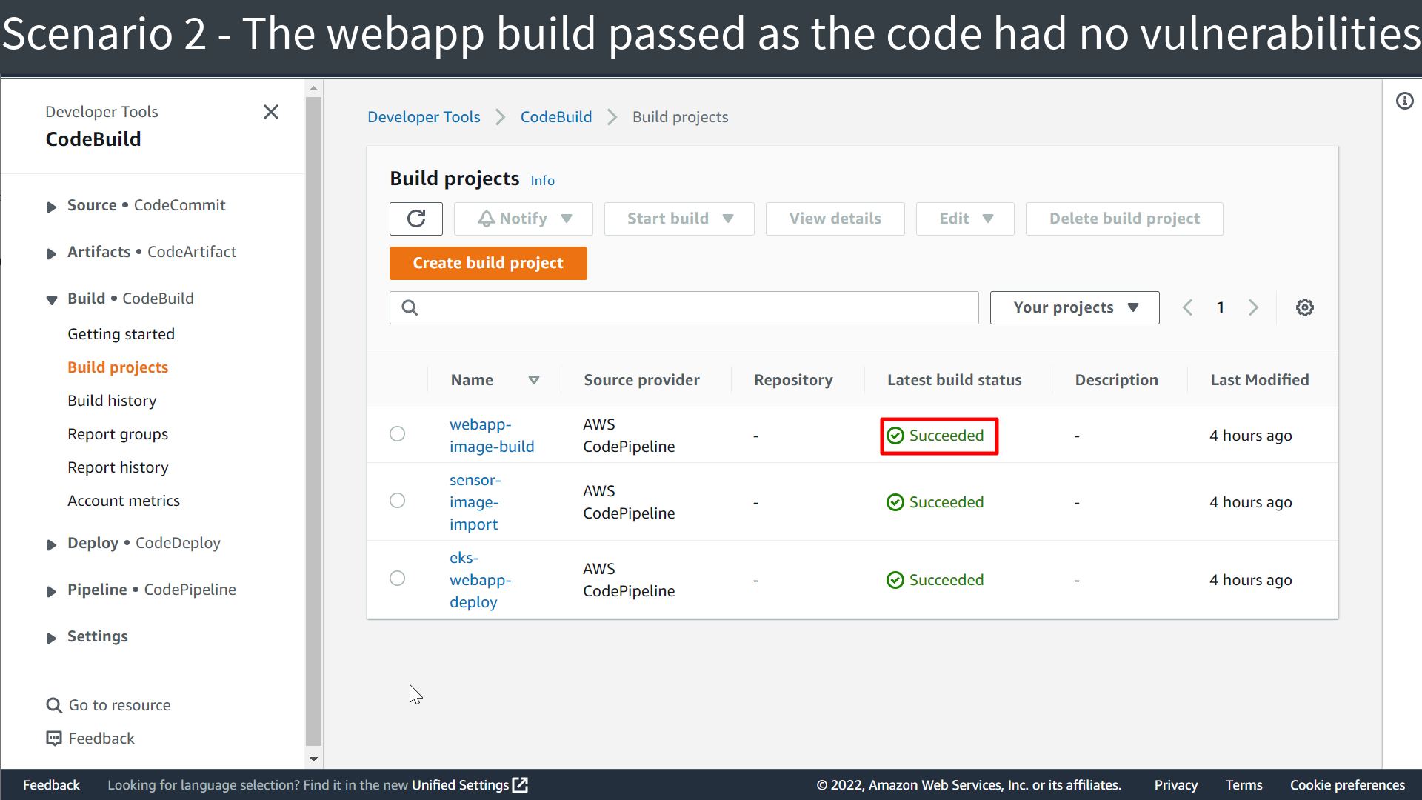Viewport: 1422px width, 800px height.
Task: Click the Create build project button
Action: tap(487, 263)
